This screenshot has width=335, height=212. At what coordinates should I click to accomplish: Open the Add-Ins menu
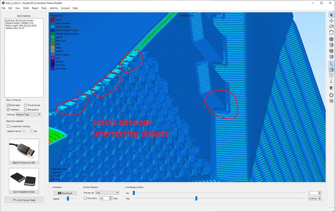point(54,8)
